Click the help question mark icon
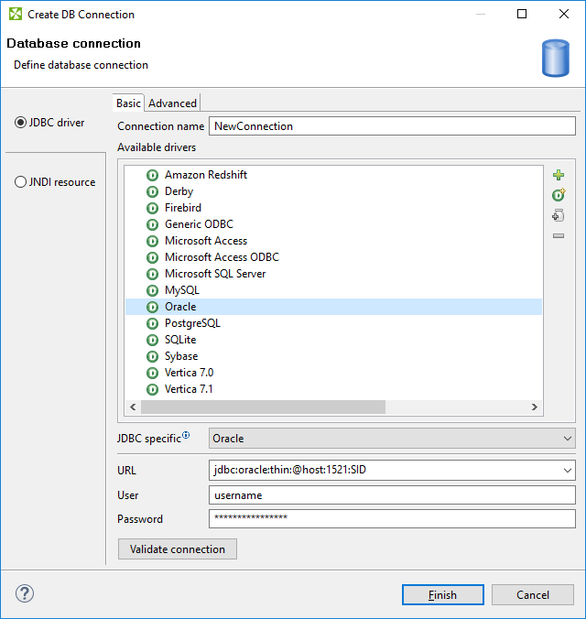 (x=25, y=593)
